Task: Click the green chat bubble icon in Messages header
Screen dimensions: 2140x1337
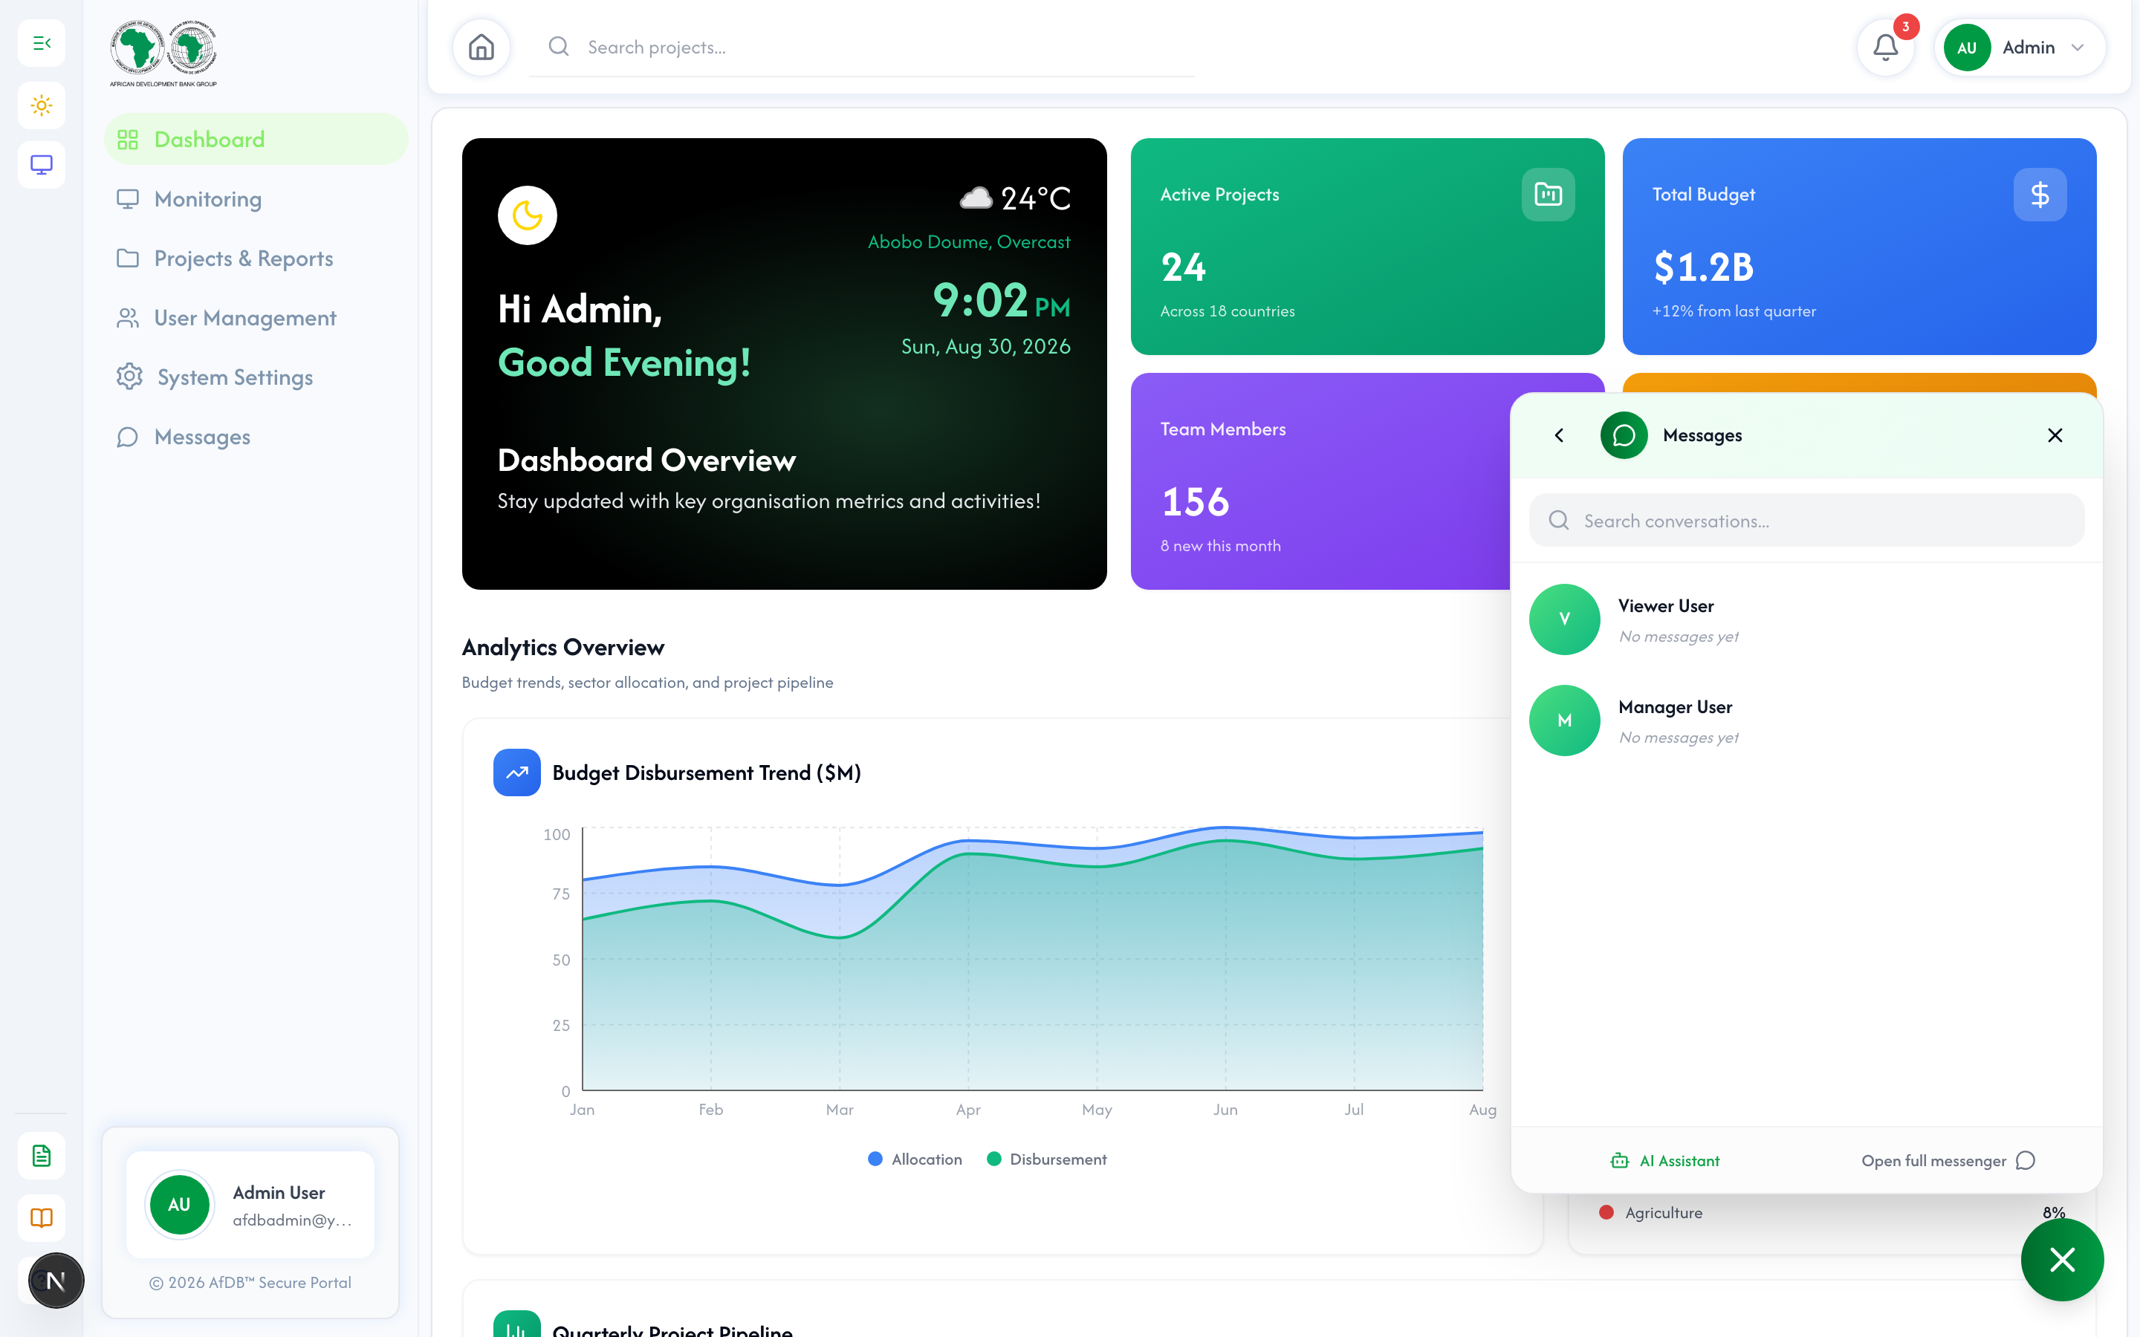Action: pos(1624,435)
